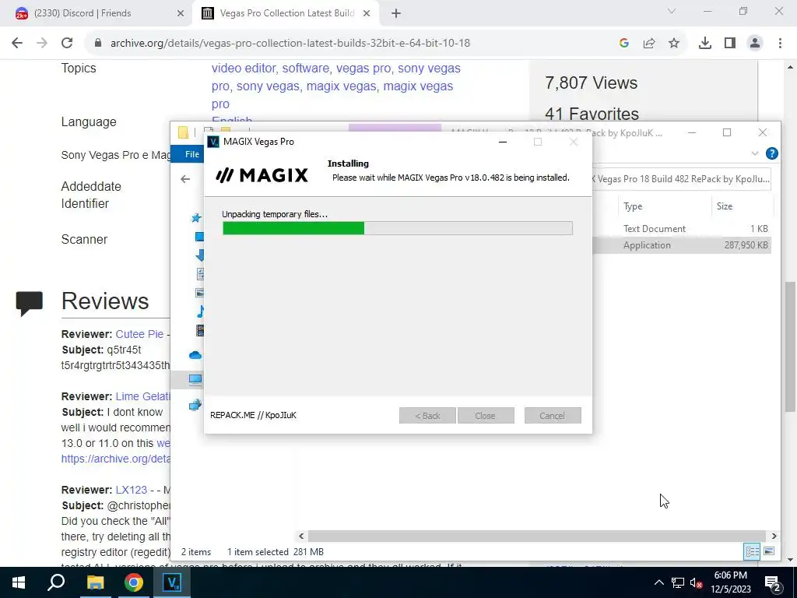Go back in Chrome browser
797x598 pixels.
point(17,44)
